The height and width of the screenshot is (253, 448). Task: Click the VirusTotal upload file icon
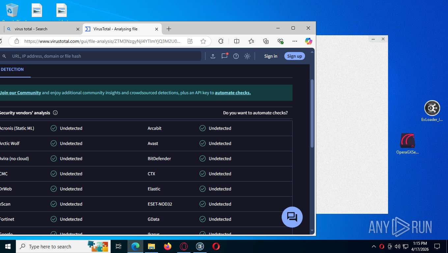213,56
